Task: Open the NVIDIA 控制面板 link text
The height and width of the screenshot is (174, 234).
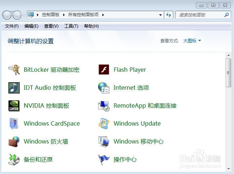Action: (x=46, y=106)
